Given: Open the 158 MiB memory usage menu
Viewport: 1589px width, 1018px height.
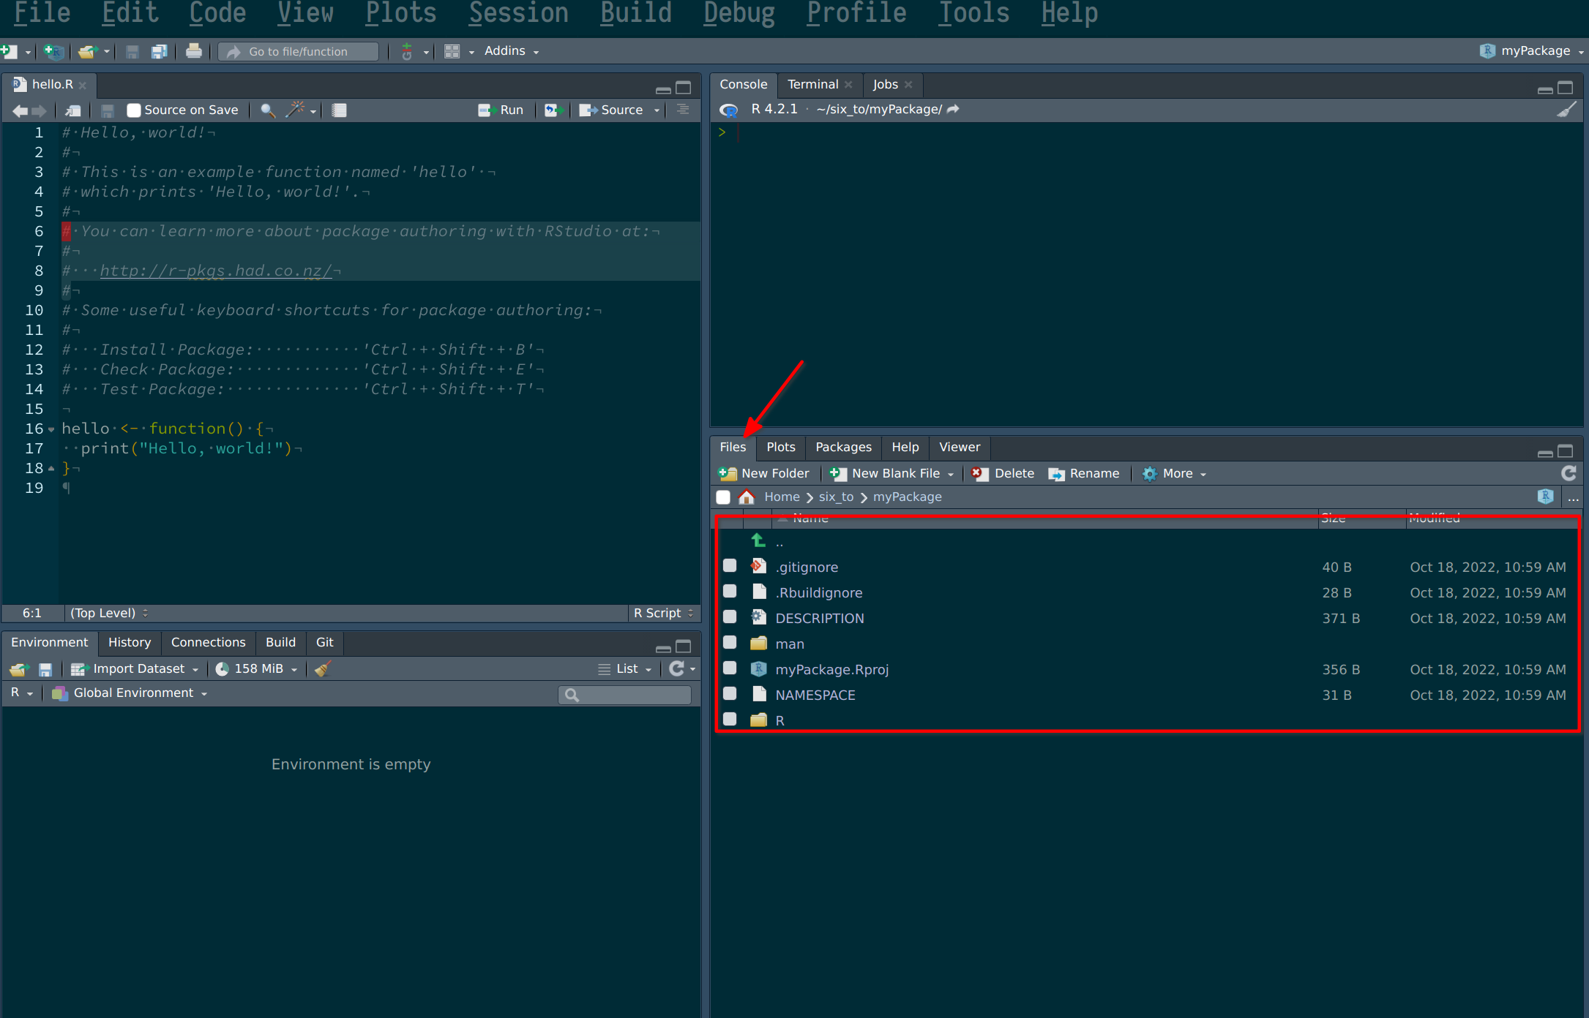Looking at the screenshot, I should click(x=256, y=668).
